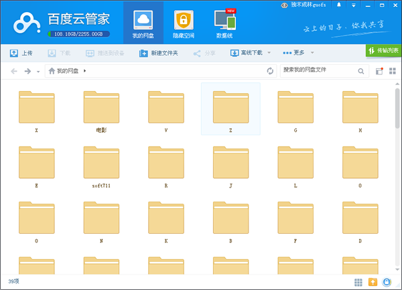Click the search magnifier icon
The height and width of the screenshot is (290, 402).
click(x=361, y=70)
